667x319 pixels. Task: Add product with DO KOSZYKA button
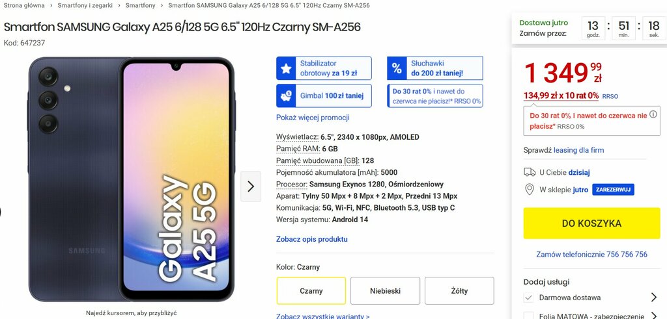coord(591,223)
